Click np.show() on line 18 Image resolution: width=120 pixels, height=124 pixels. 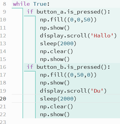55,83
